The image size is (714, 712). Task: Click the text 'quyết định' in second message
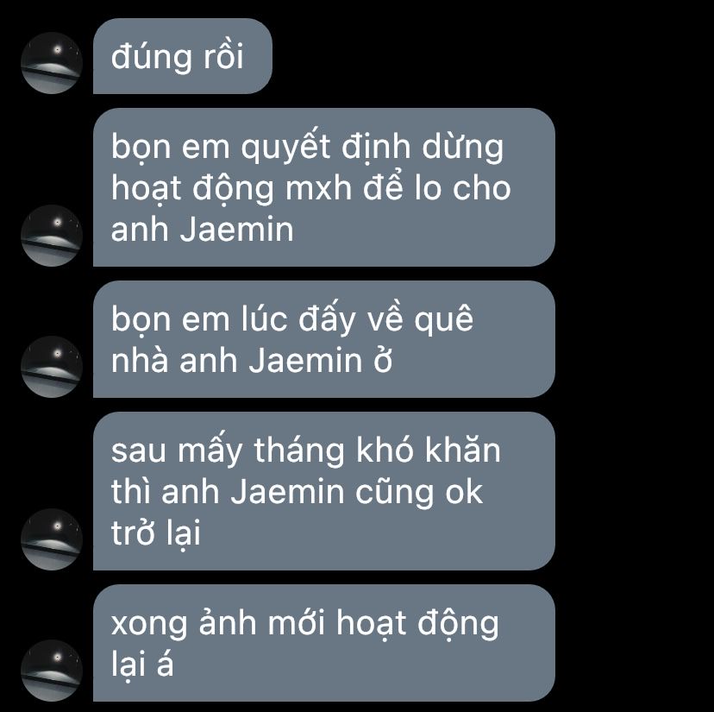[x=327, y=147]
